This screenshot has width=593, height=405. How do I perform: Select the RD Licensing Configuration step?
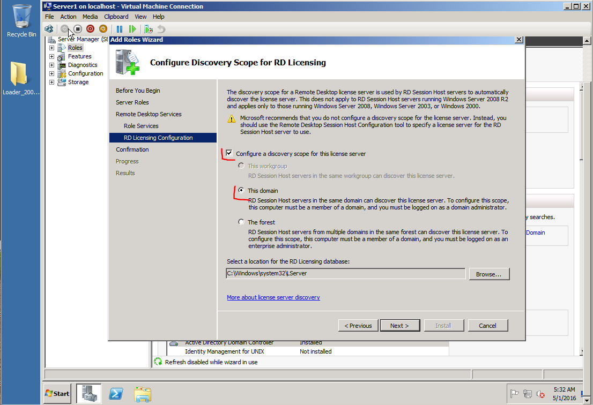click(163, 138)
